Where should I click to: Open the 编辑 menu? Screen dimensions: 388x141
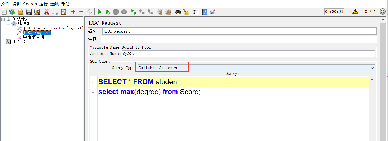coord(16,4)
